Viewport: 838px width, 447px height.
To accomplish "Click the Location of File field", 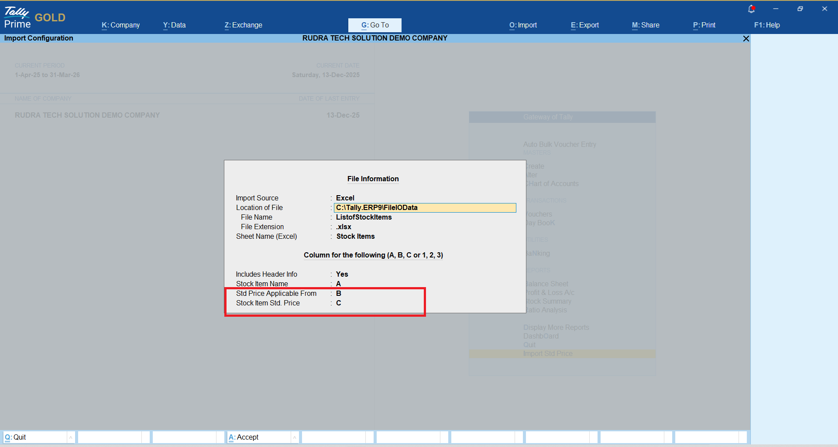I will click(424, 208).
